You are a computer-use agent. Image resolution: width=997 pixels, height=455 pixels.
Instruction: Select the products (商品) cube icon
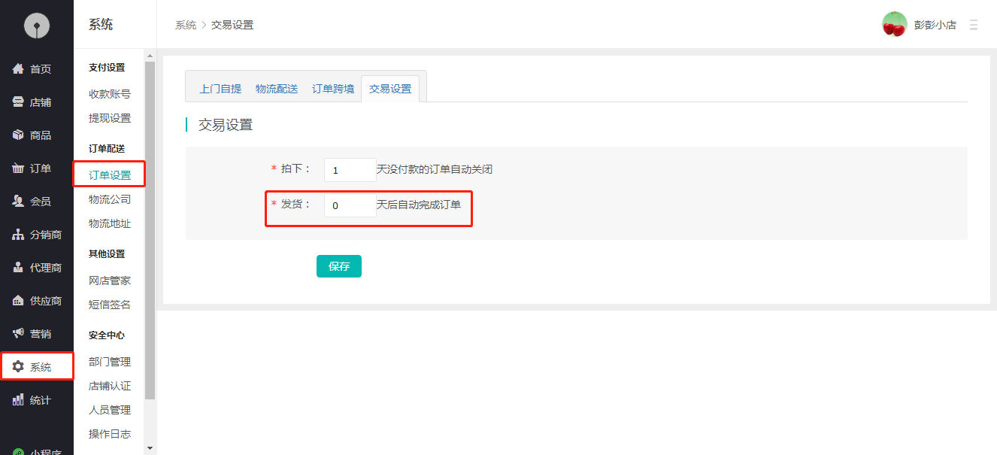(19, 135)
